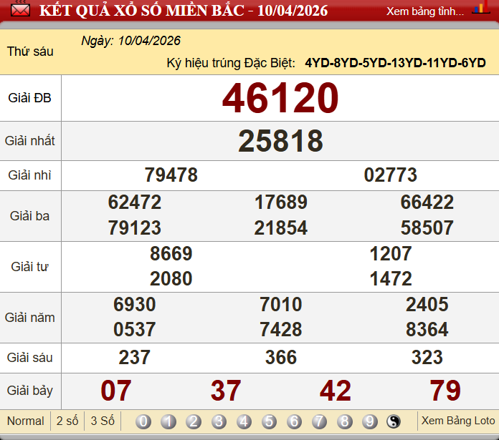499x440 pixels.
Task: Select digit 3 filter ball
Action: [x=219, y=421]
